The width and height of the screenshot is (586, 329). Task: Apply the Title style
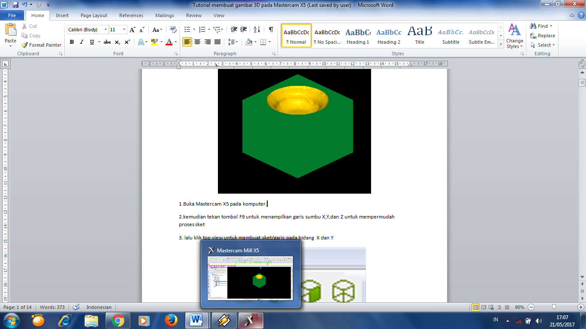[420, 36]
